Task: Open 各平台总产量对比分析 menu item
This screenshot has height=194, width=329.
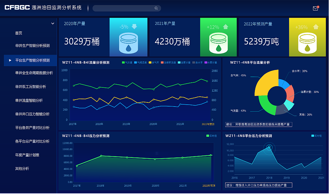Action: click(x=32, y=142)
